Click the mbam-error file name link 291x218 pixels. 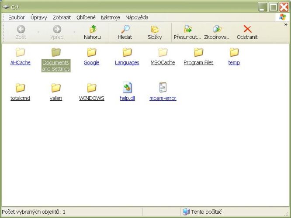[163, 98]
